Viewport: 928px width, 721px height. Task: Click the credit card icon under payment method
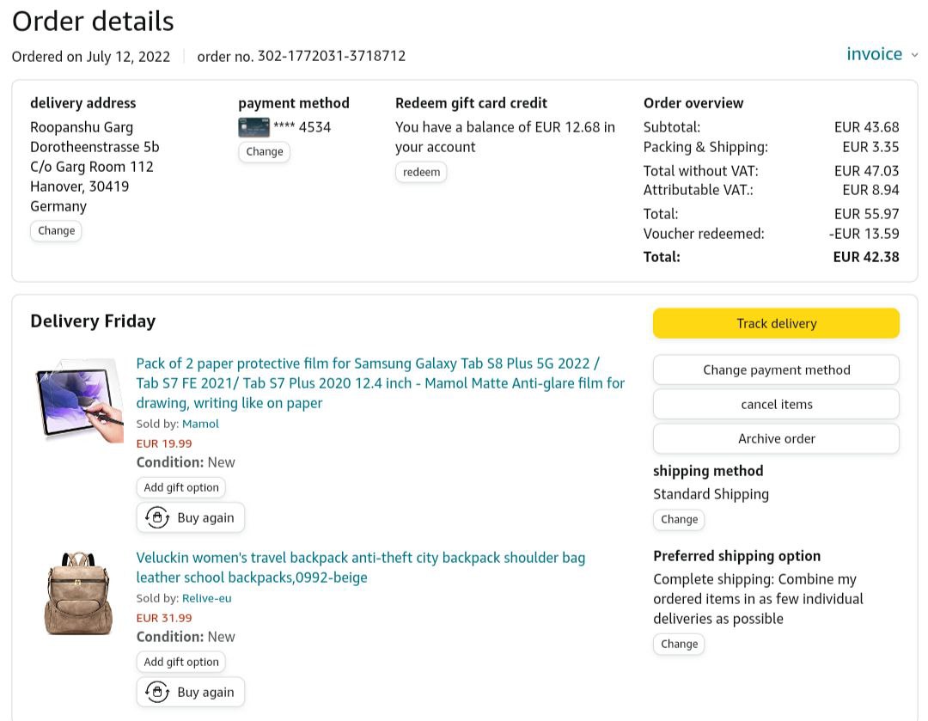(x=253, y=127)
